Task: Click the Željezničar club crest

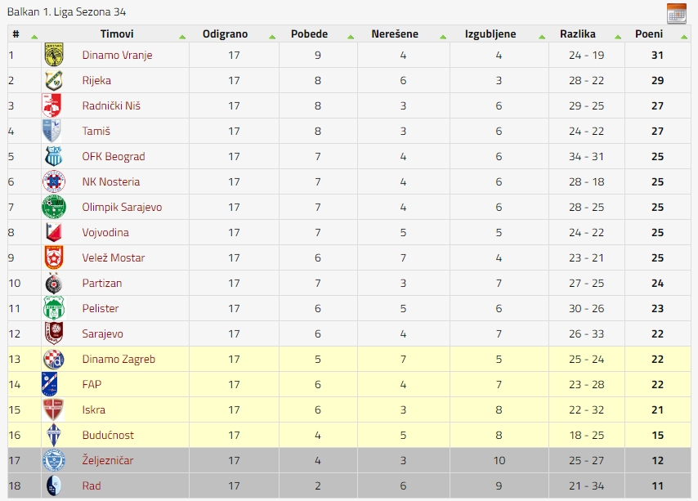Action: (x=54, y=460)
